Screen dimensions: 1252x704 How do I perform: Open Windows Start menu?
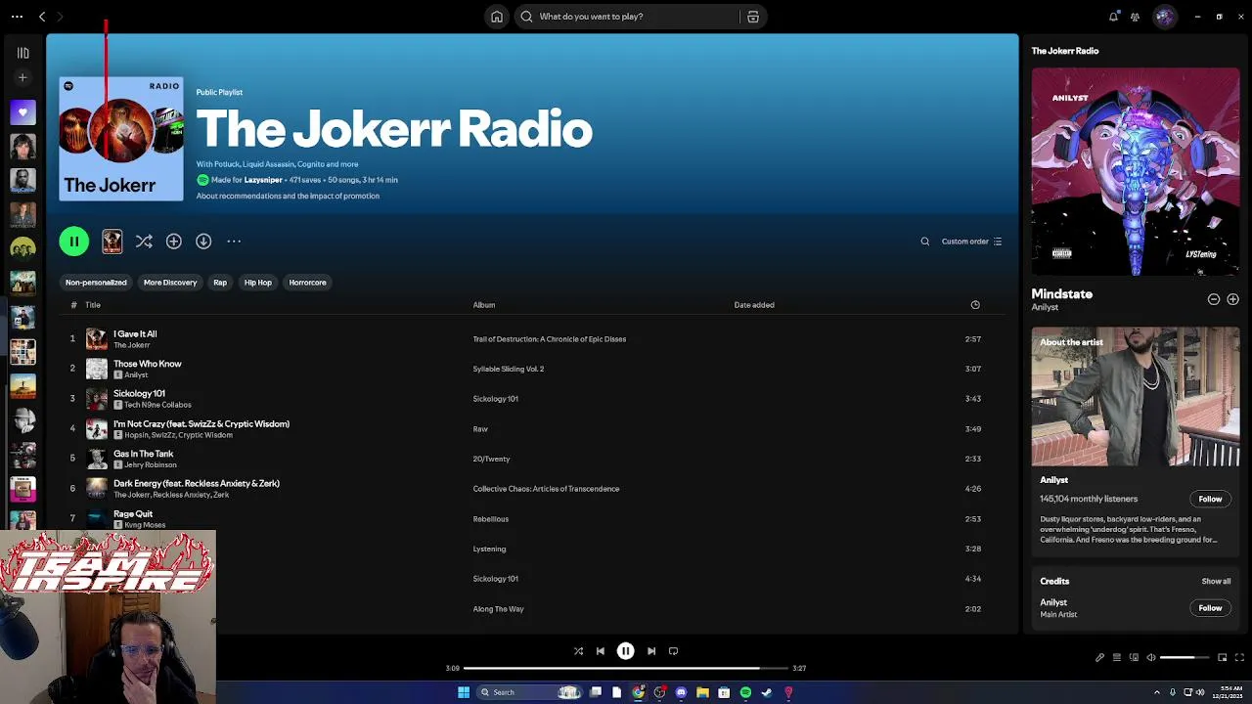point(464,692)
